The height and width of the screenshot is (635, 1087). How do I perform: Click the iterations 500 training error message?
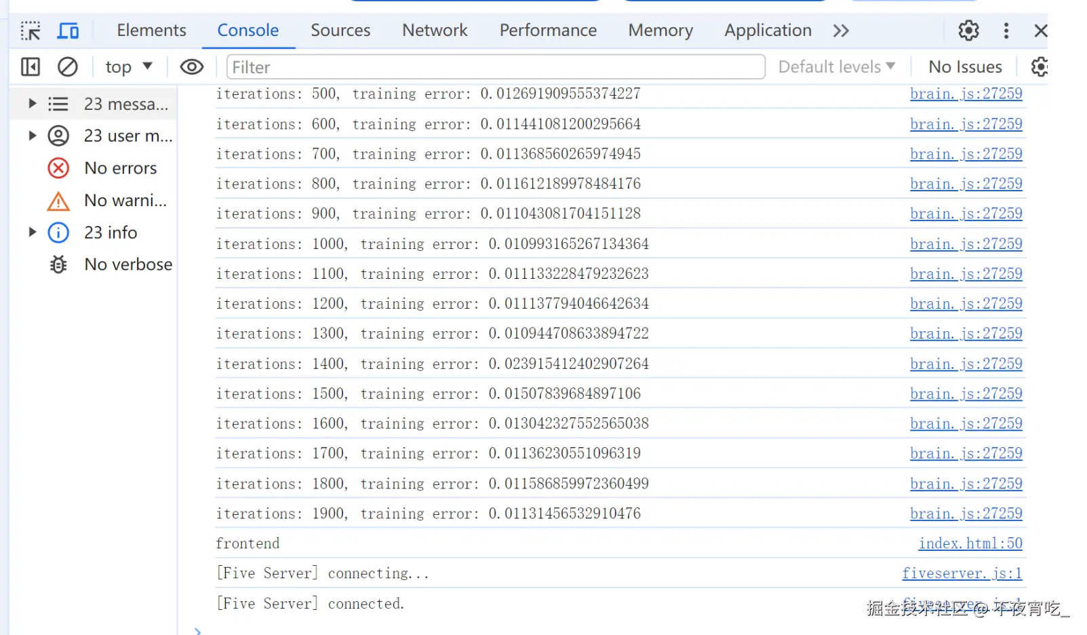(429, 94)
